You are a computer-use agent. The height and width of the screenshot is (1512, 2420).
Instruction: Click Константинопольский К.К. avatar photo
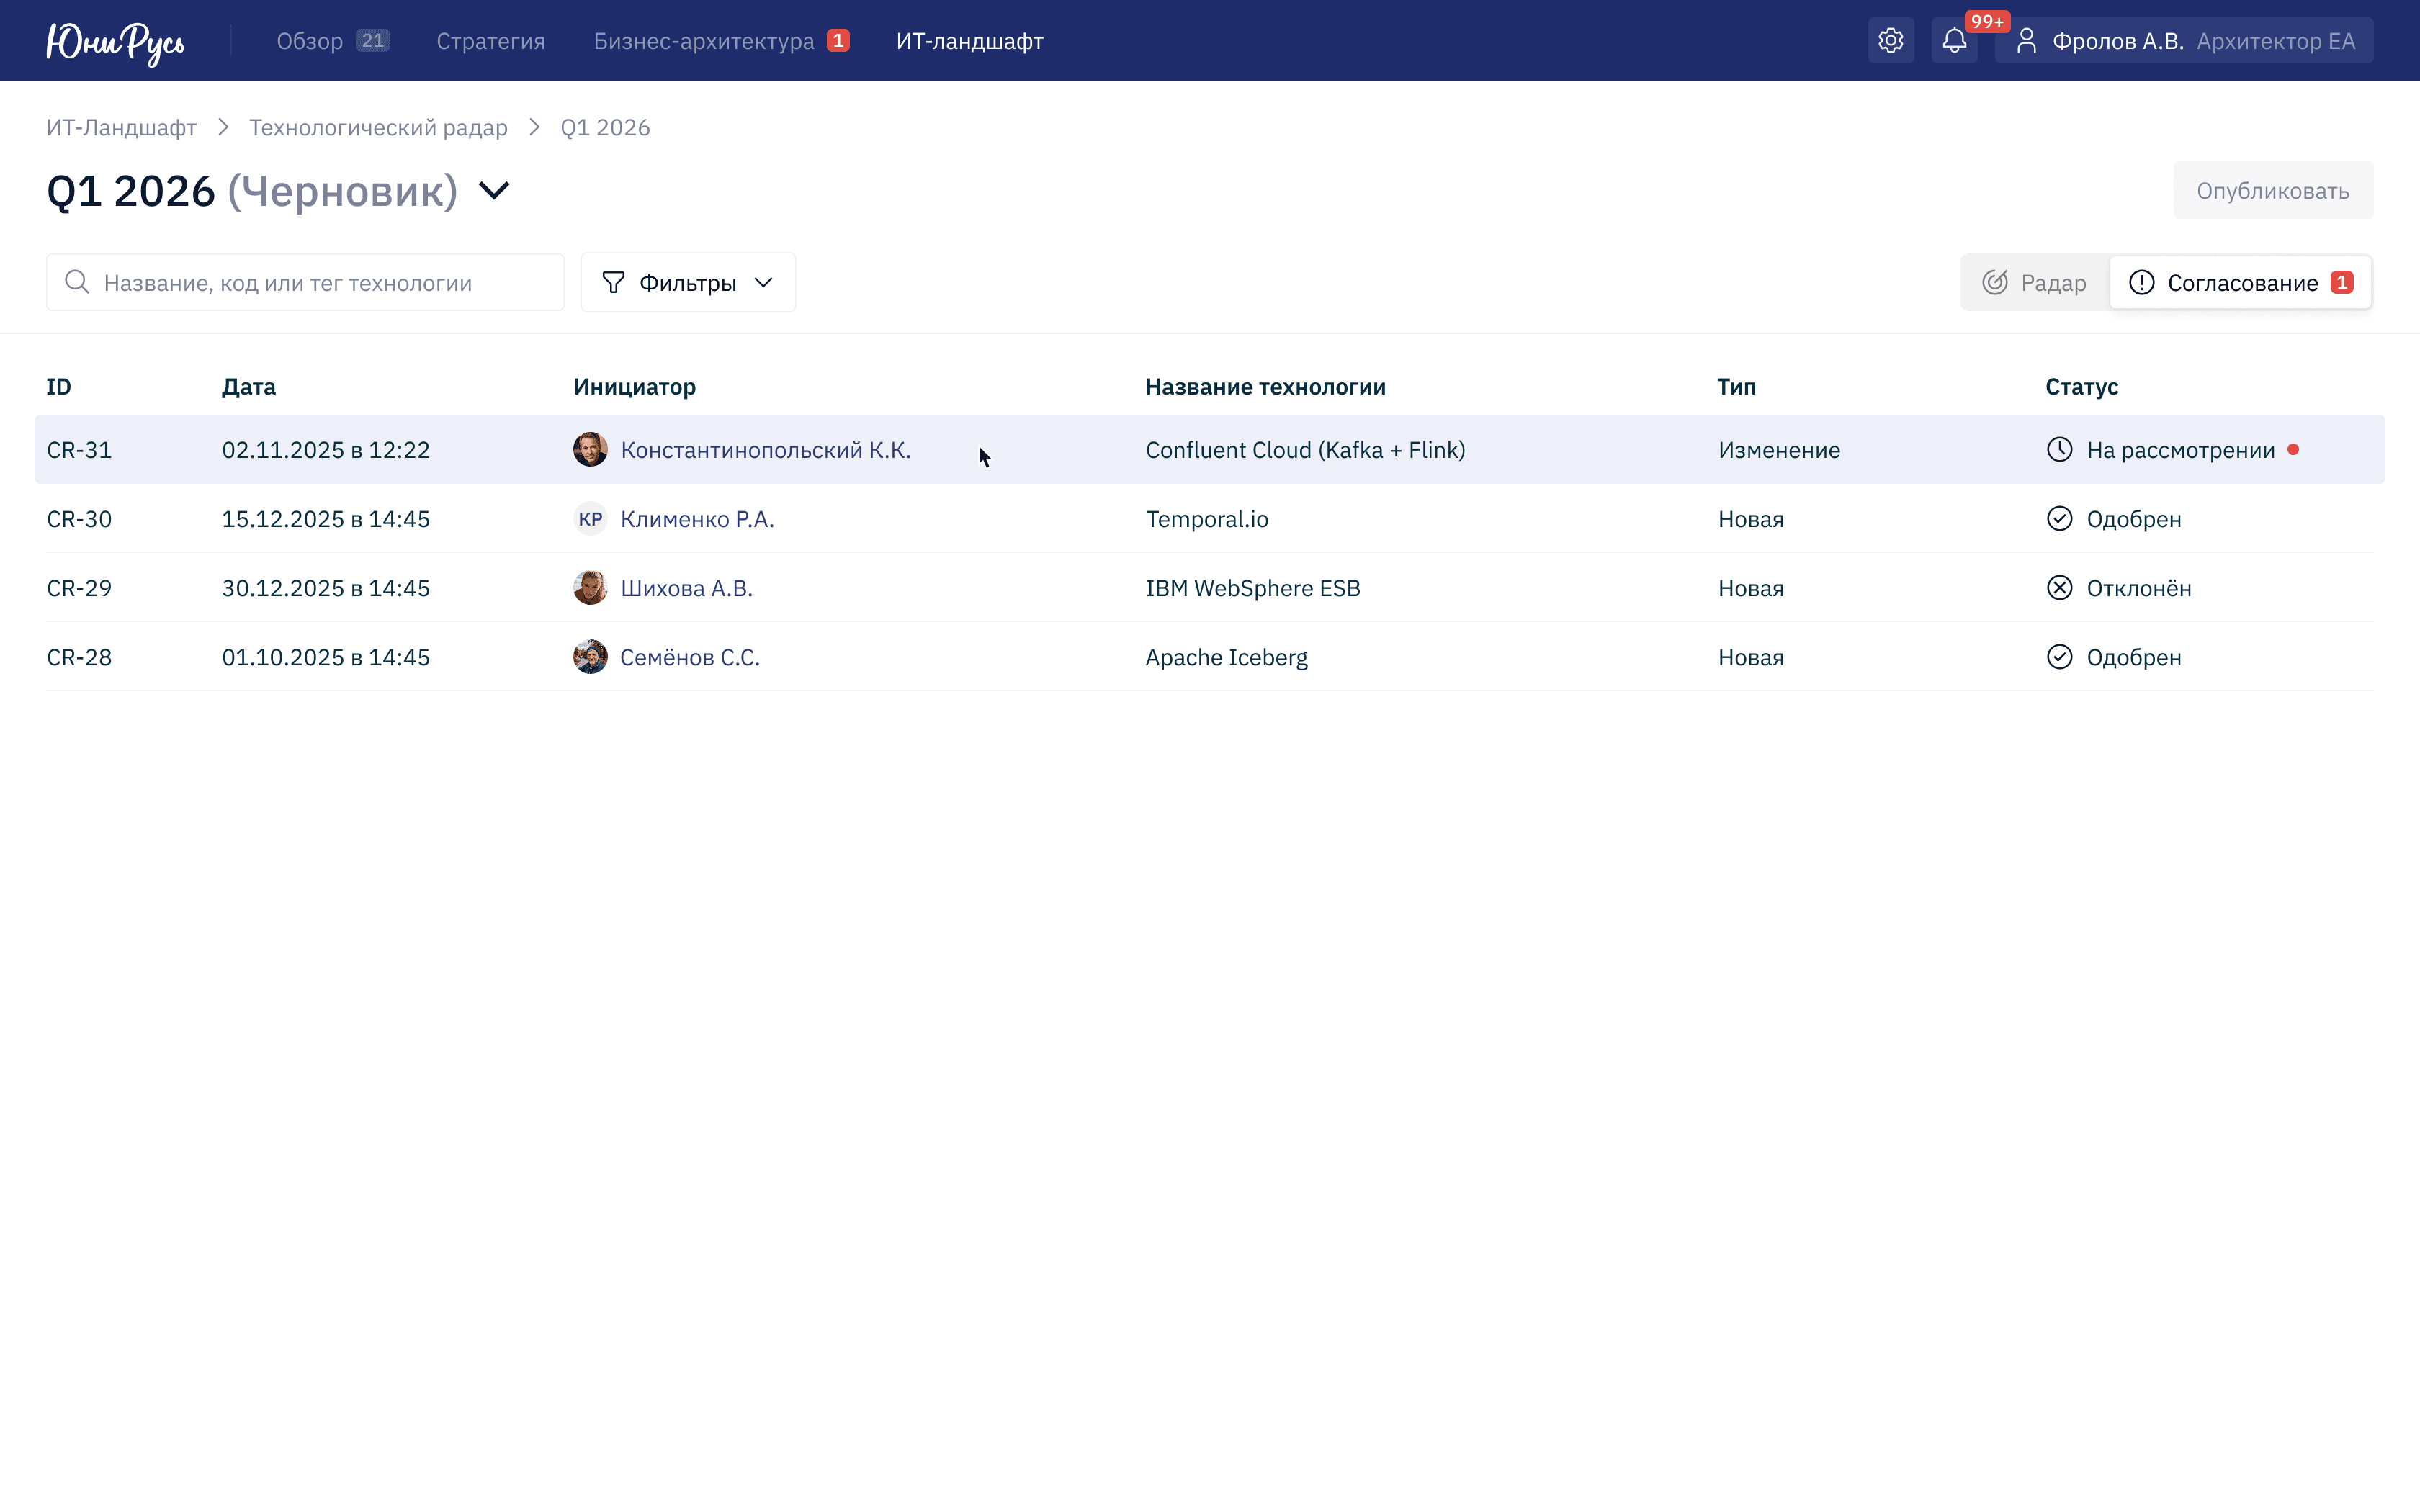(x=590, y=450)
